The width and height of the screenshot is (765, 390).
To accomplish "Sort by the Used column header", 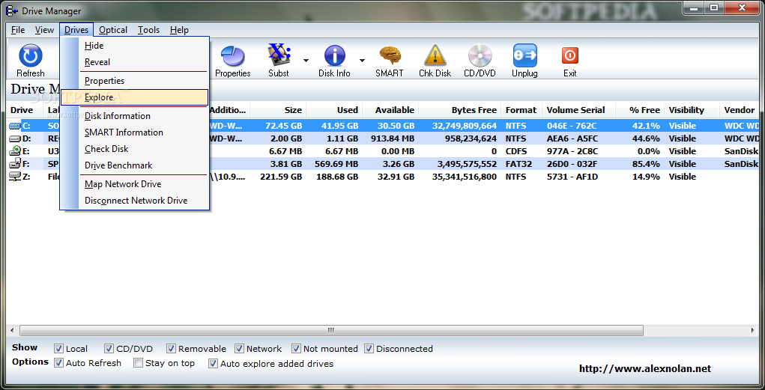I will click(334, 110).
